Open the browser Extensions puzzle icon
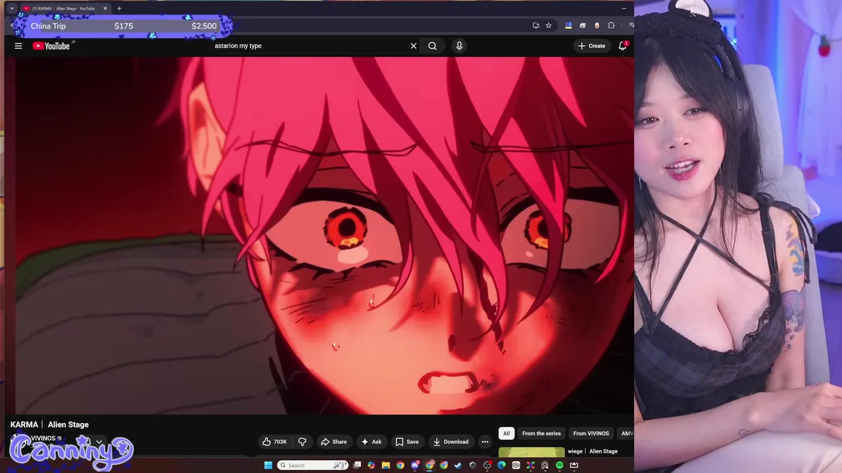The image size is (842, 473). (611, 26)
